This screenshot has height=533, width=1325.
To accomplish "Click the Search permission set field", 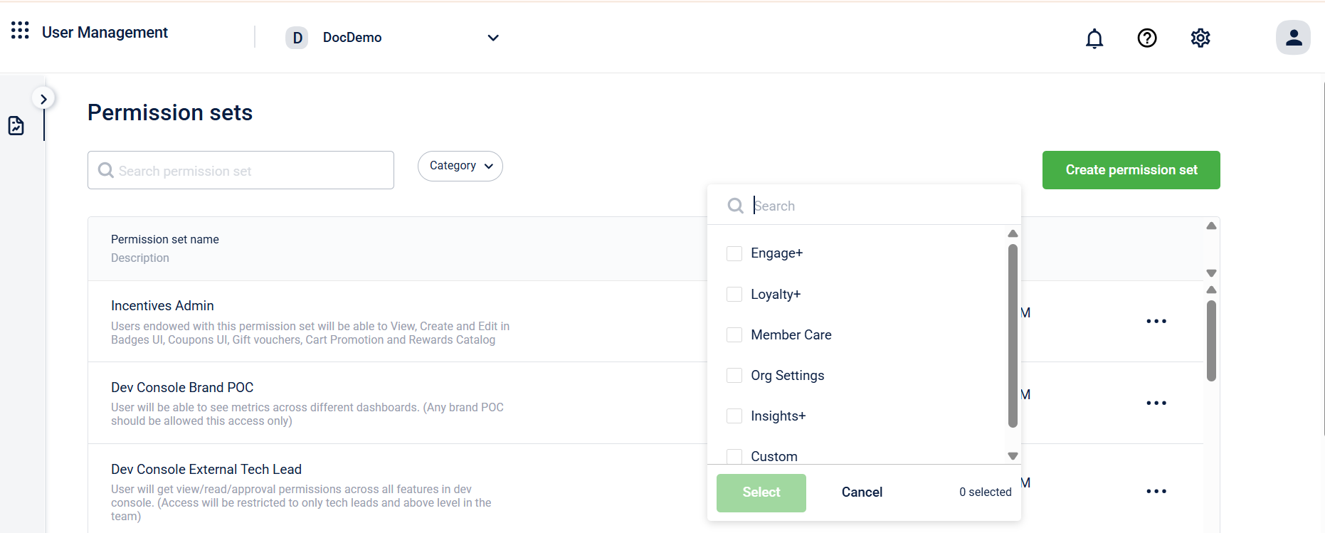I will click(241, 170).
